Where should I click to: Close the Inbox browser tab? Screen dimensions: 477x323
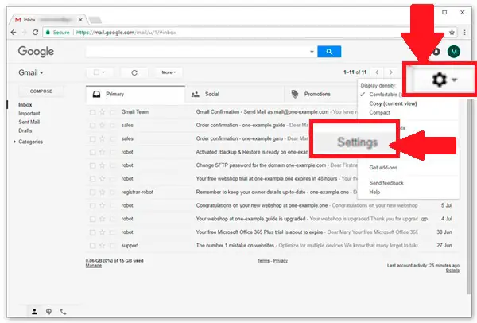80,20
